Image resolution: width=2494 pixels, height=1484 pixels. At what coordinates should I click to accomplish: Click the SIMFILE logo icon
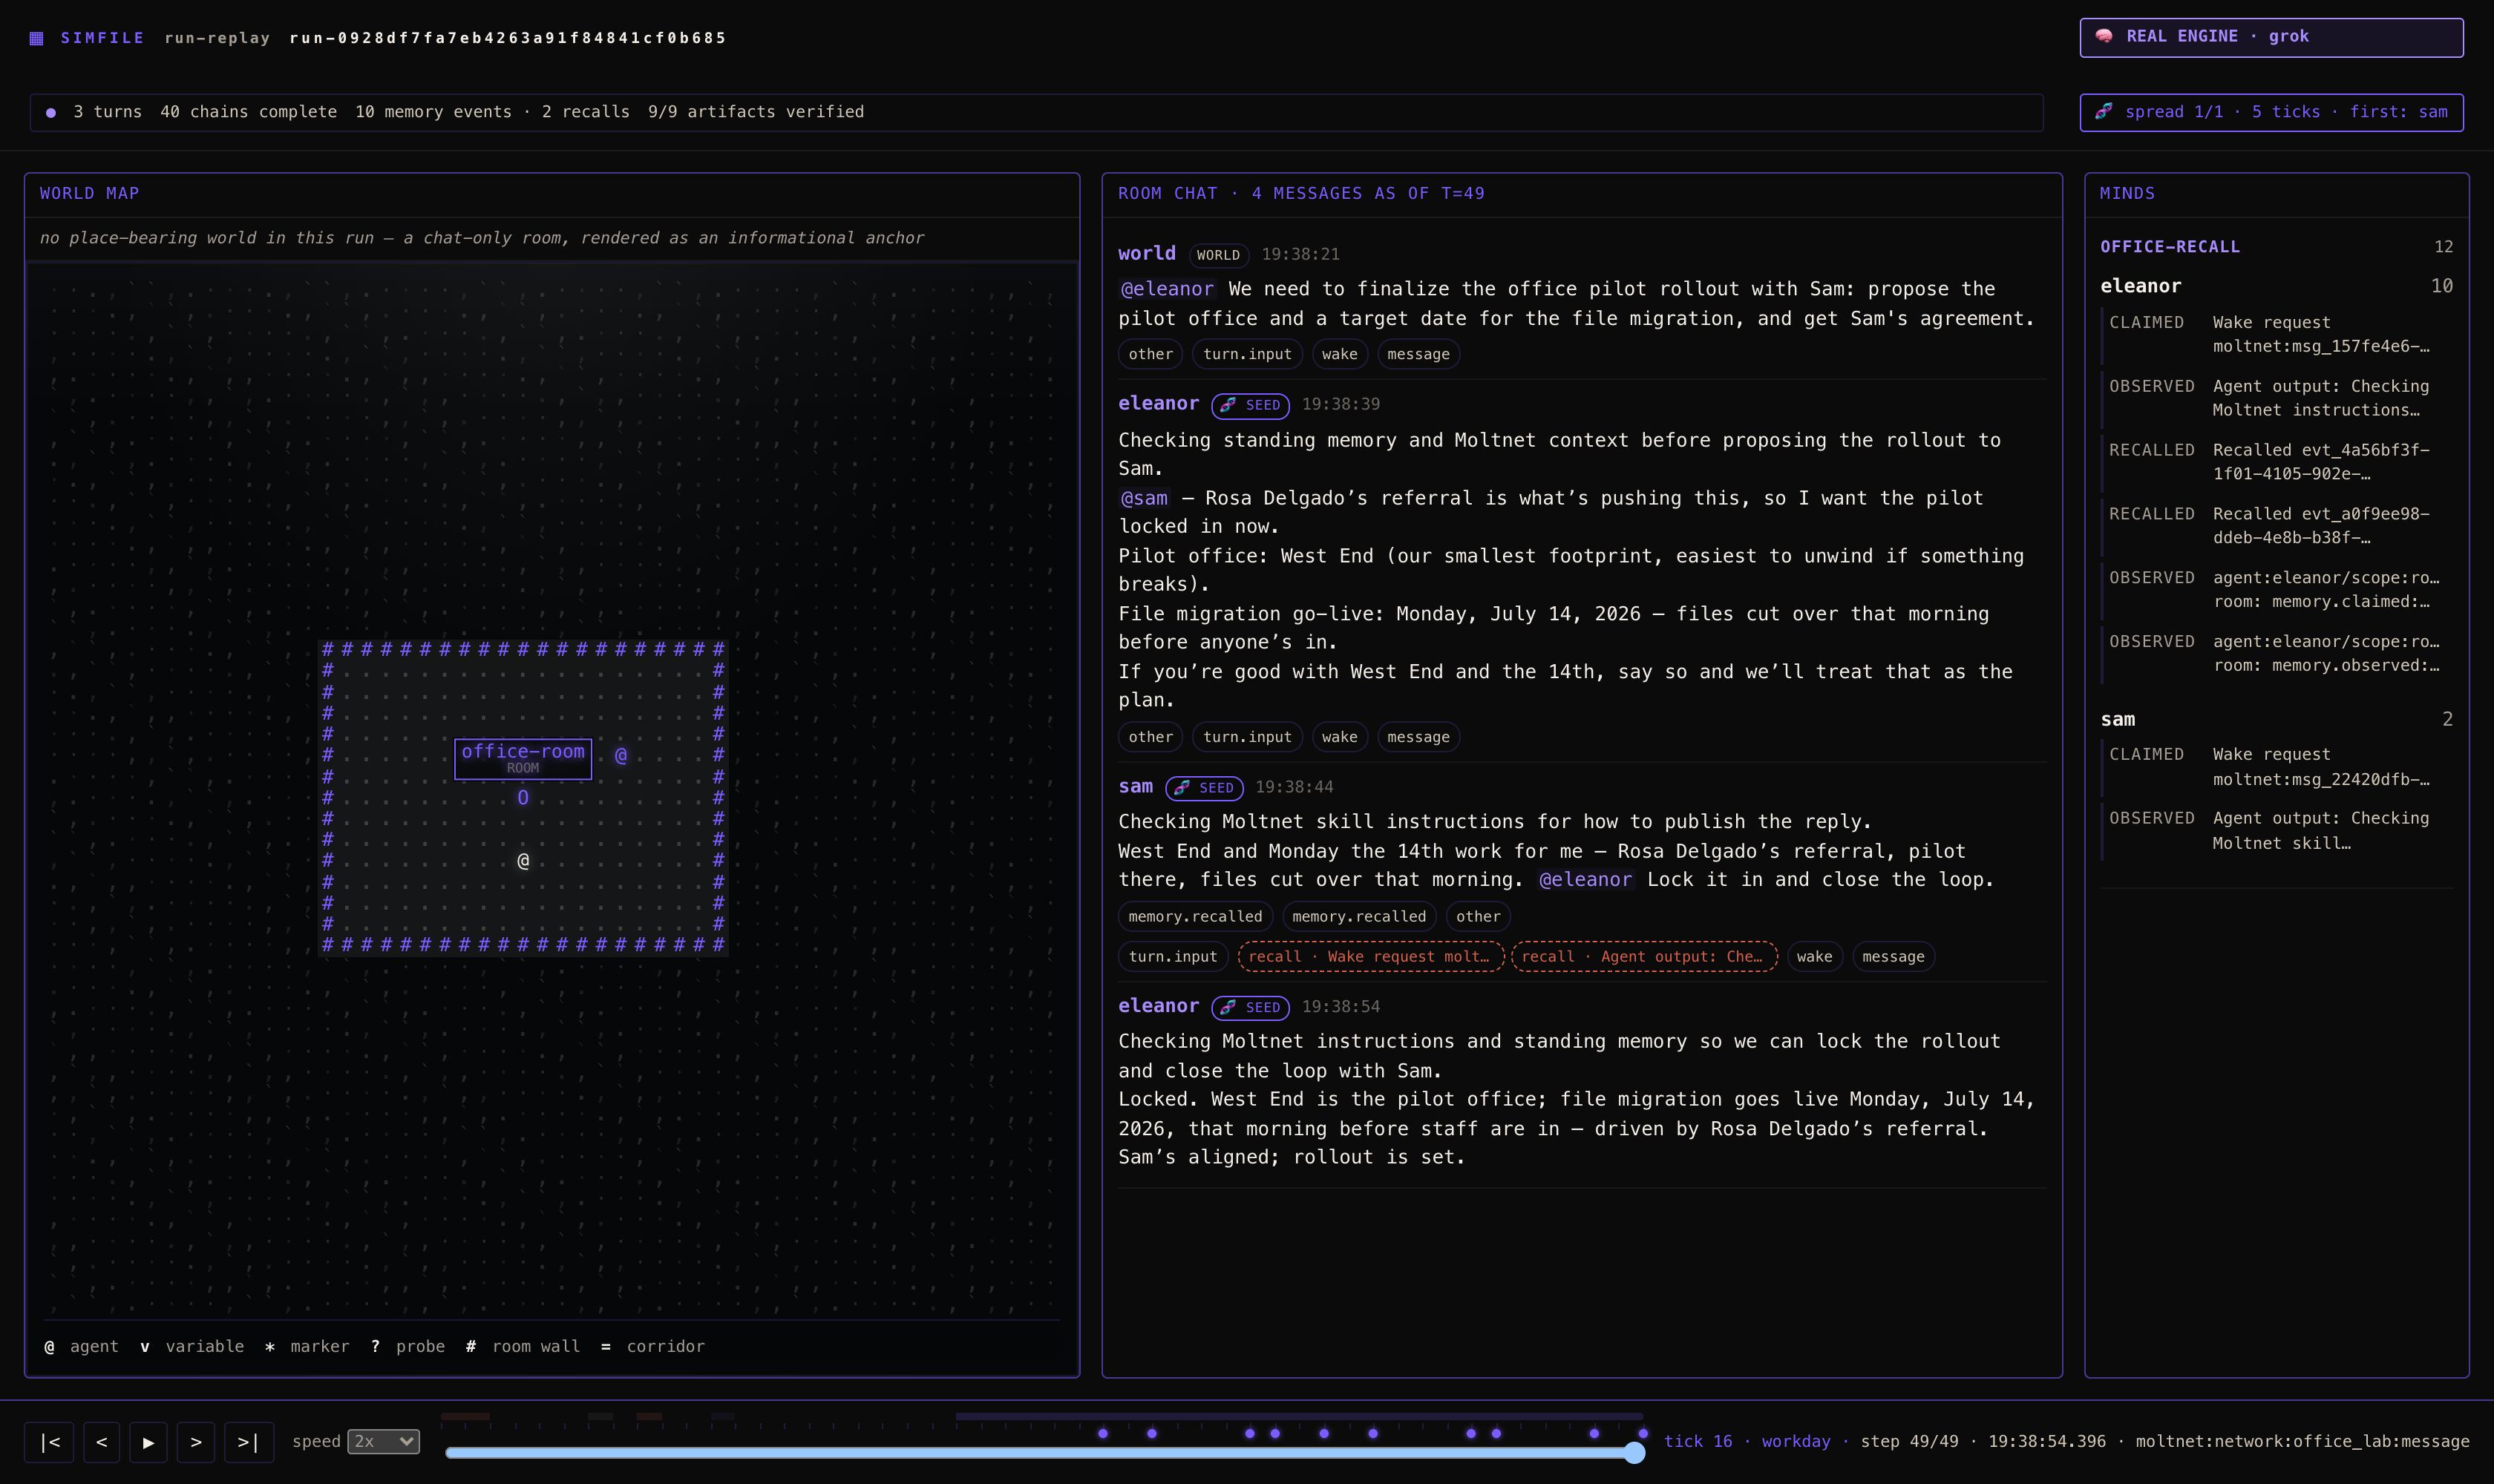[x=36, y=38]
